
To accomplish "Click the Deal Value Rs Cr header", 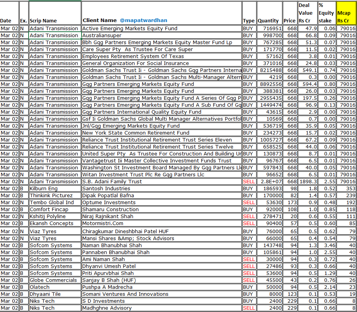I will coord(308,13).
